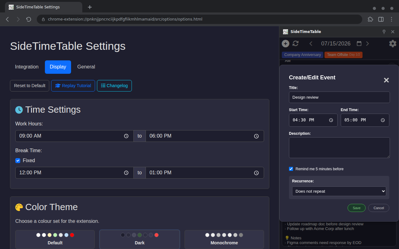This screenshot has width=399, height=249.
Task: Click the Company Anniversary all-day event
Action: [x=302, y=55]
